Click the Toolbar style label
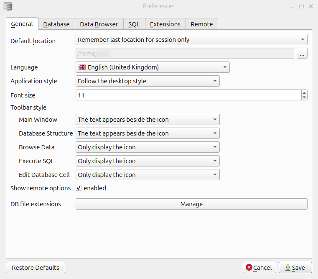318x279 pixels. pyautogui.click(x=28, y=108)
